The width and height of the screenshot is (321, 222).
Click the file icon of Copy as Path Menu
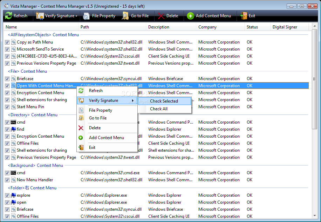click(x=13, y=42)
